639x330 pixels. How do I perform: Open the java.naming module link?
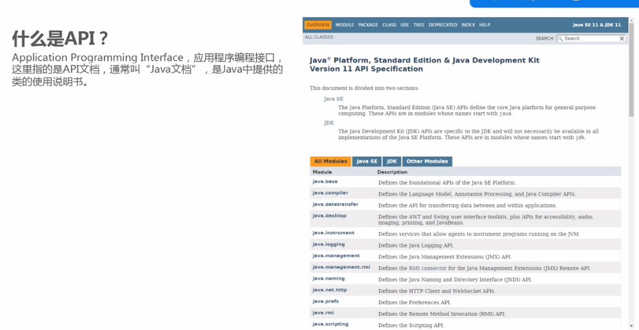328,278
